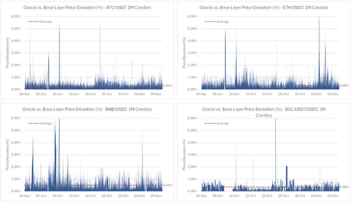Select the 0.36% average data label
Viewport: 351px width, 202px height.
click(344, 187)
